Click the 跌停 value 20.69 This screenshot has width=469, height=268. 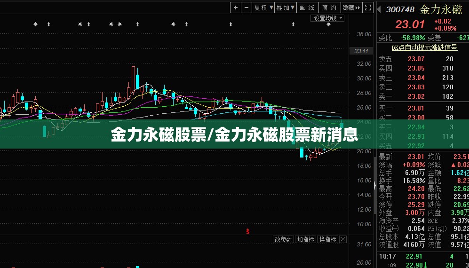pyautogui.click(x=461, y=205)
